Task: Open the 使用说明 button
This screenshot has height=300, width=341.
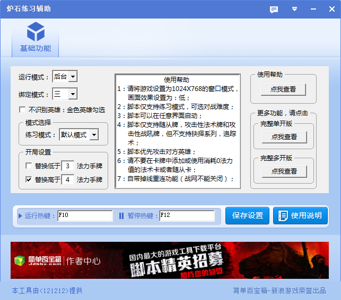Action: [300, 216]
